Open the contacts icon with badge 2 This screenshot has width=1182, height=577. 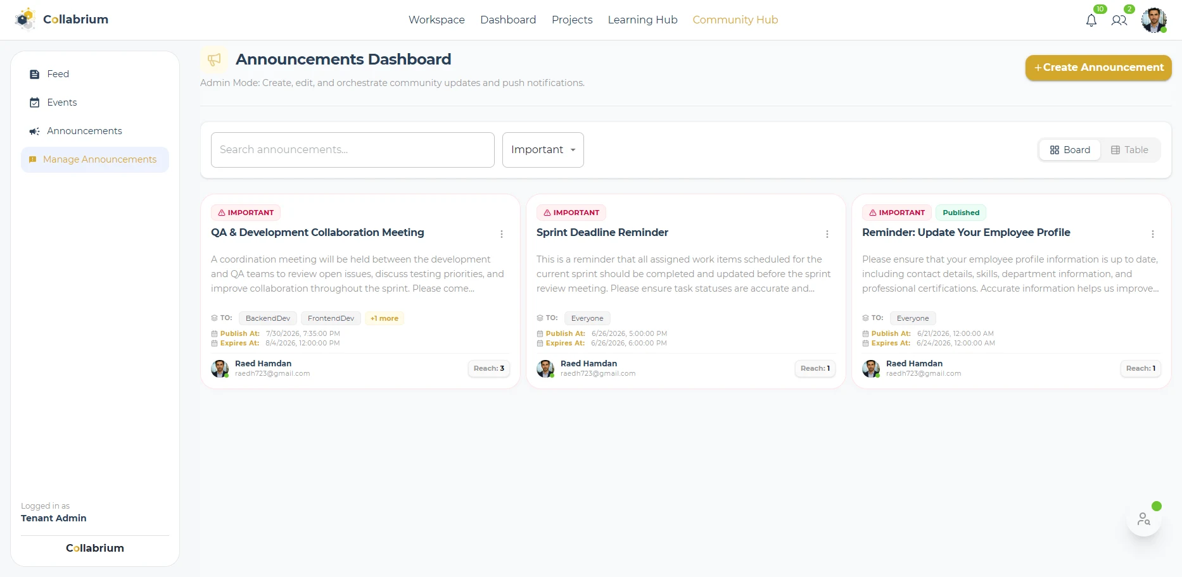click(x=1119, y=20)
